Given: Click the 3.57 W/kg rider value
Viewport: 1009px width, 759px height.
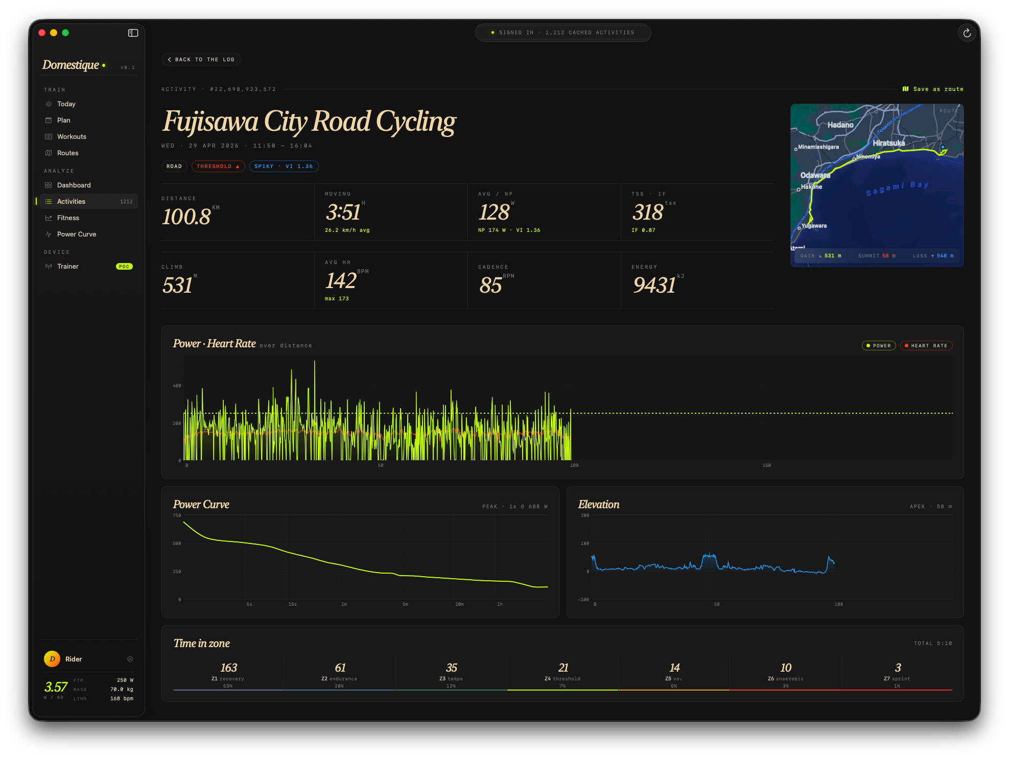Looking at the screenshot, I should [56, 687].
